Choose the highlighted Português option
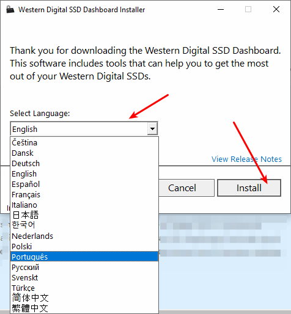The image size is (291, 314). [84, 257]
